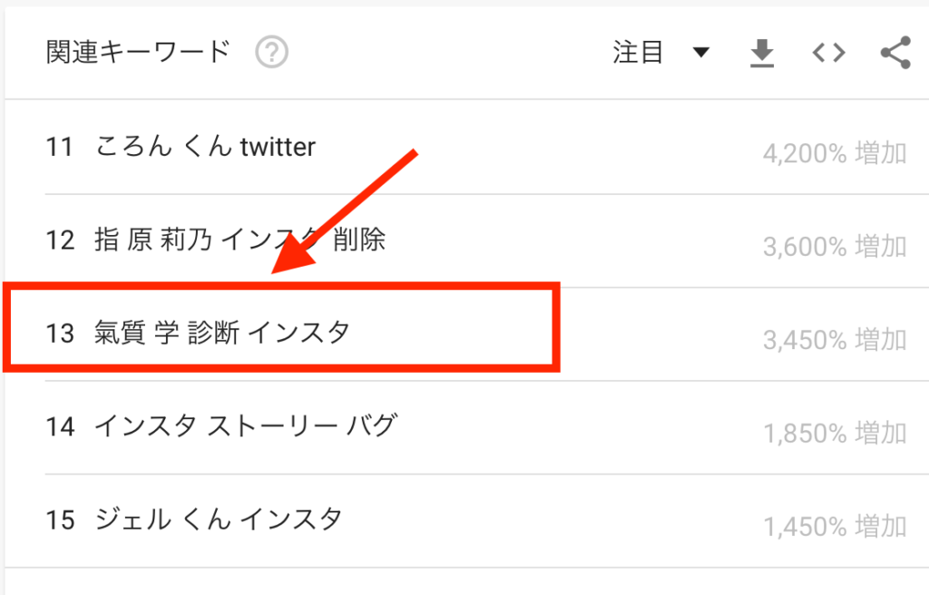Select keyword ころん くん twitter
Image resolution: width=929 pixels, height=595 pixels.
tap(206, 146)
